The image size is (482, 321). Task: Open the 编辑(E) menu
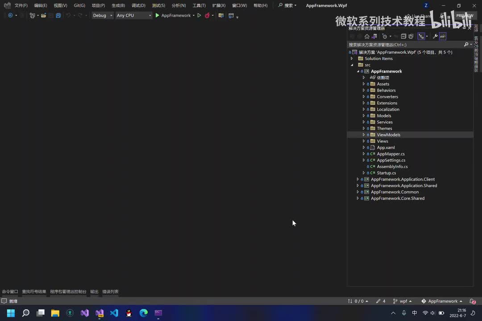click(x=41, y=5)
